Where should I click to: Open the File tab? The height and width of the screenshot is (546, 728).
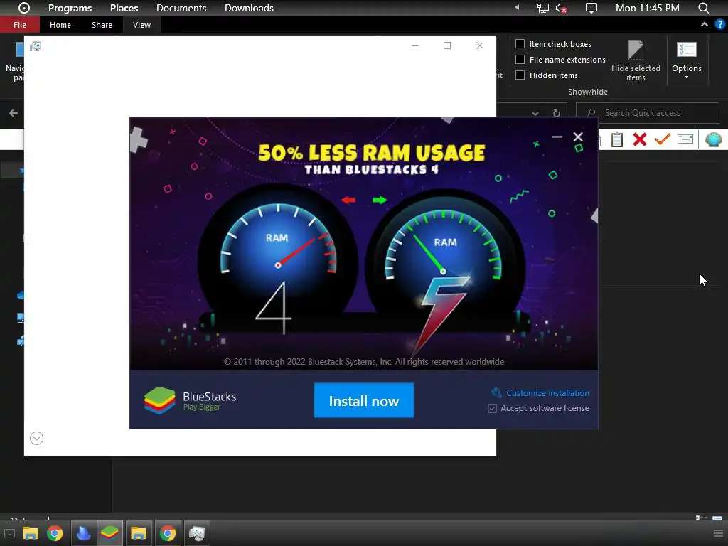[19, 25]
